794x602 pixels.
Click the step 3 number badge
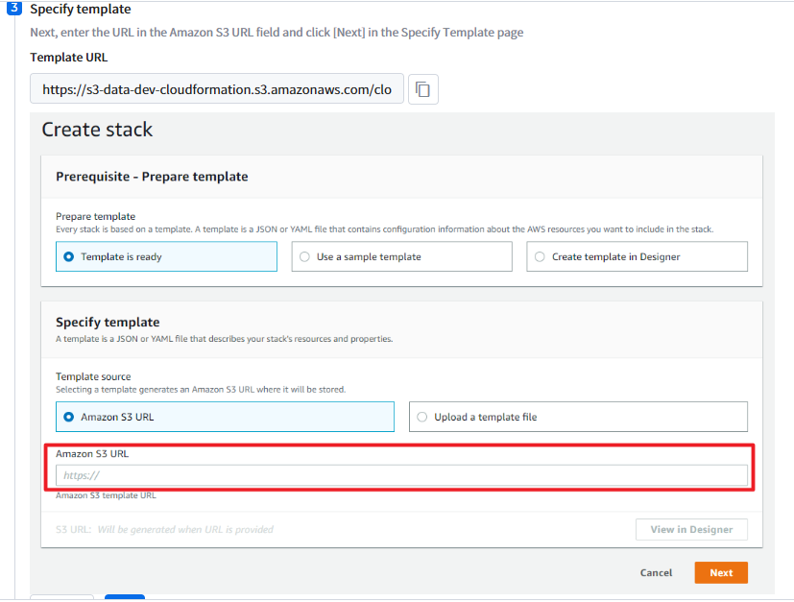pyautogui.click(x=14, y=9)
